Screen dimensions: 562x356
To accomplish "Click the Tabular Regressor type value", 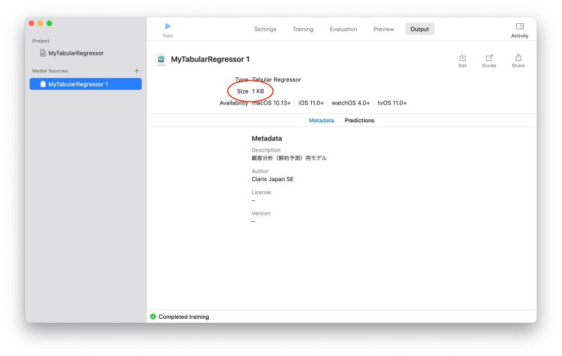I will (276, 79).
